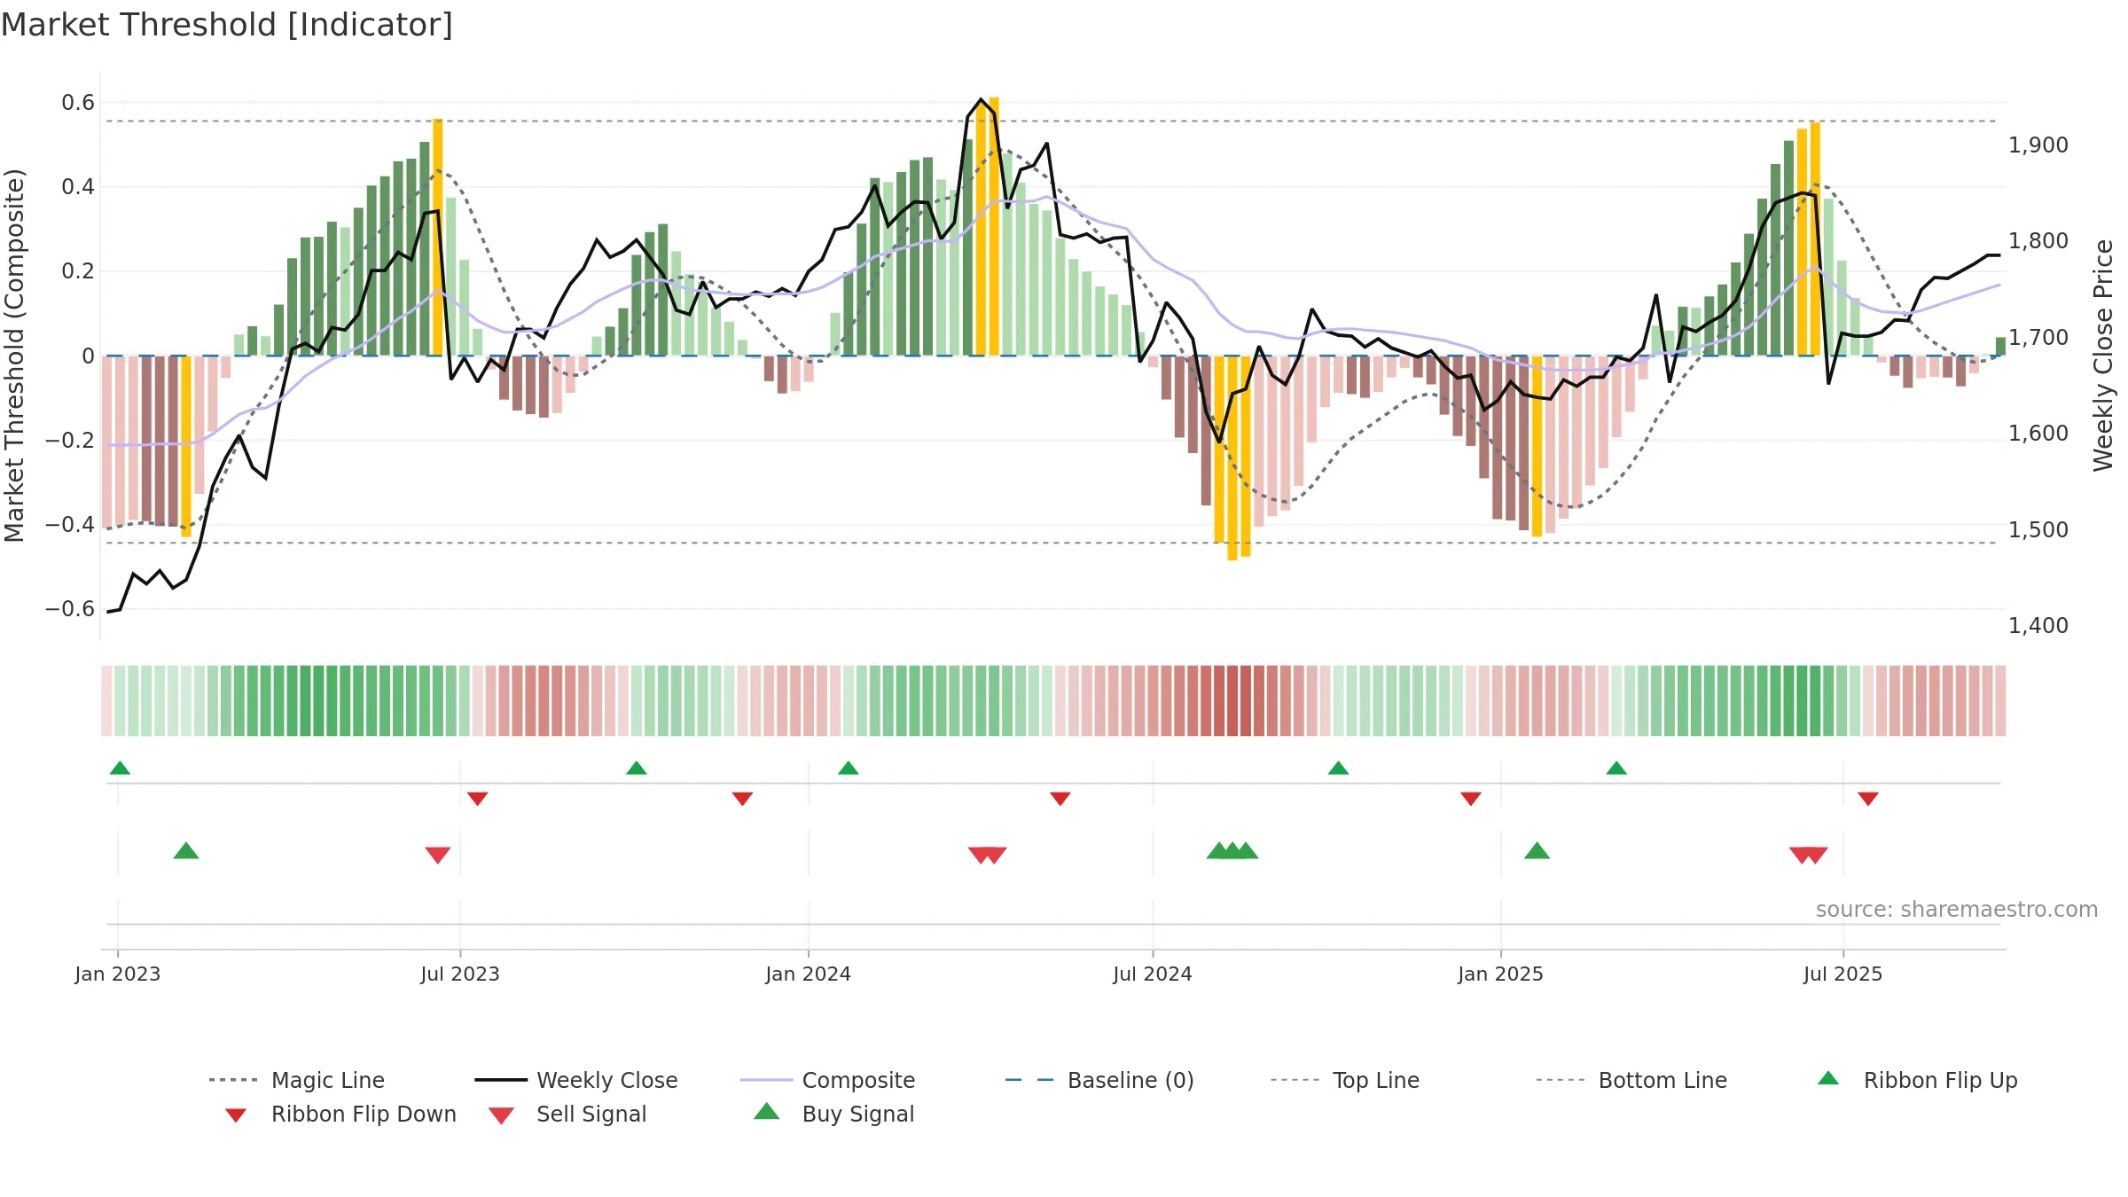The image size is (2128, 1197).
Task: Toggle the Ribbon Flip Down legend entry
Action: (340, 1114)
